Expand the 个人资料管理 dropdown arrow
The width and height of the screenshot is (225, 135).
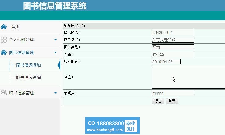point(56,40)
